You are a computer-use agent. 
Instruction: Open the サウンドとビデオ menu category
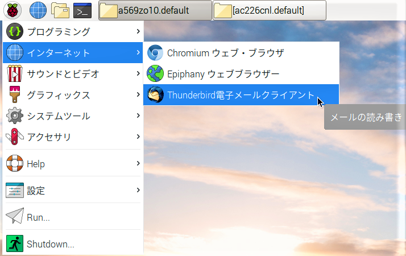[x=73, y=73]
